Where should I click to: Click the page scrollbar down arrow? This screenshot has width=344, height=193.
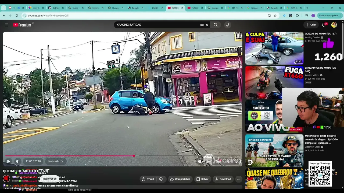[x=342, y=187]
